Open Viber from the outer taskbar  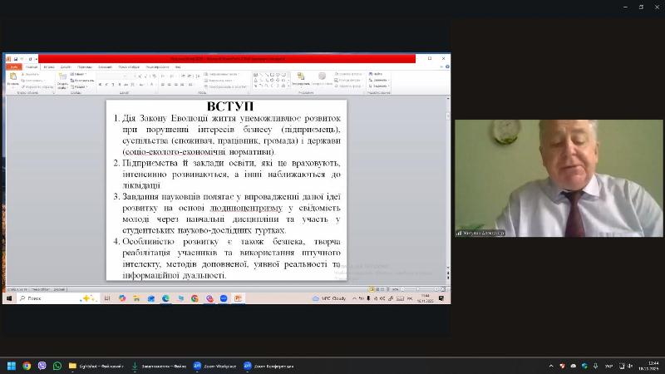[42, 366]
